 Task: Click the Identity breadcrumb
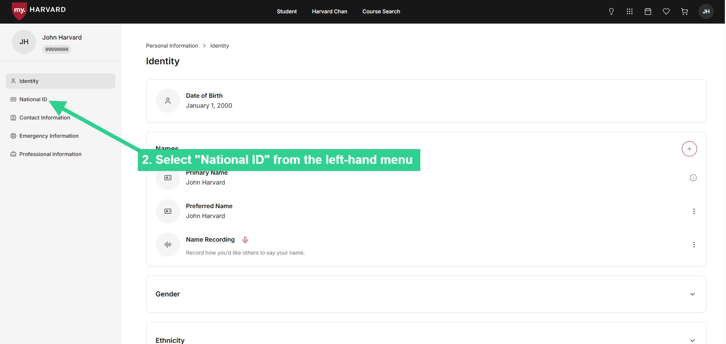click(x=220, y=46)
